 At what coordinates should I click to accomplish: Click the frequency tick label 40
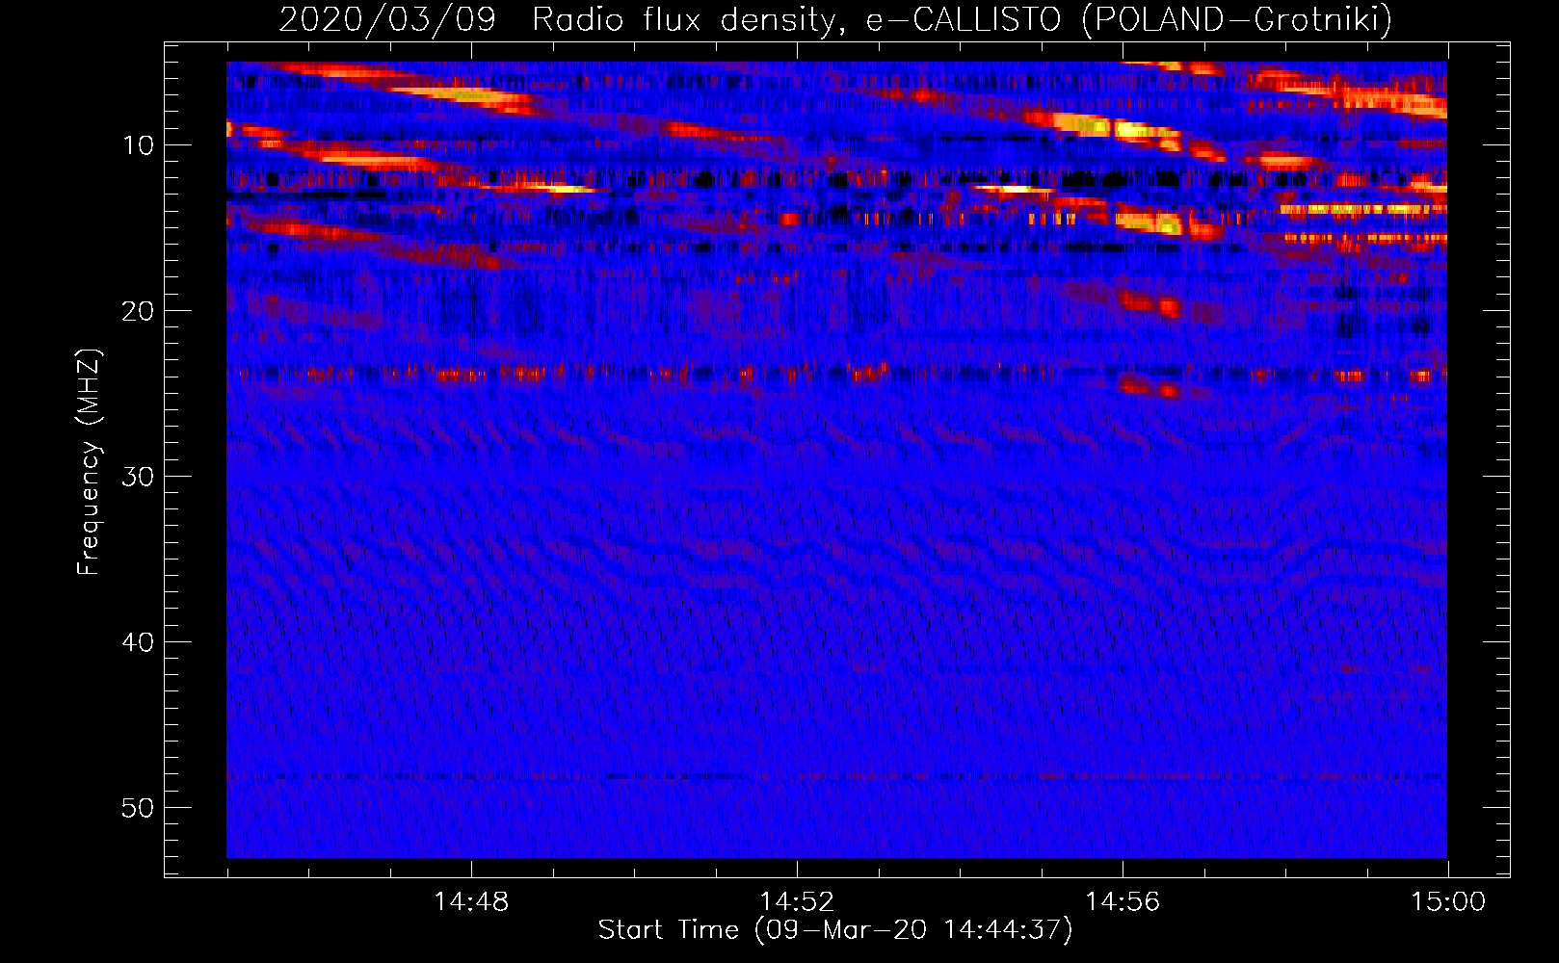click(139, 642)
